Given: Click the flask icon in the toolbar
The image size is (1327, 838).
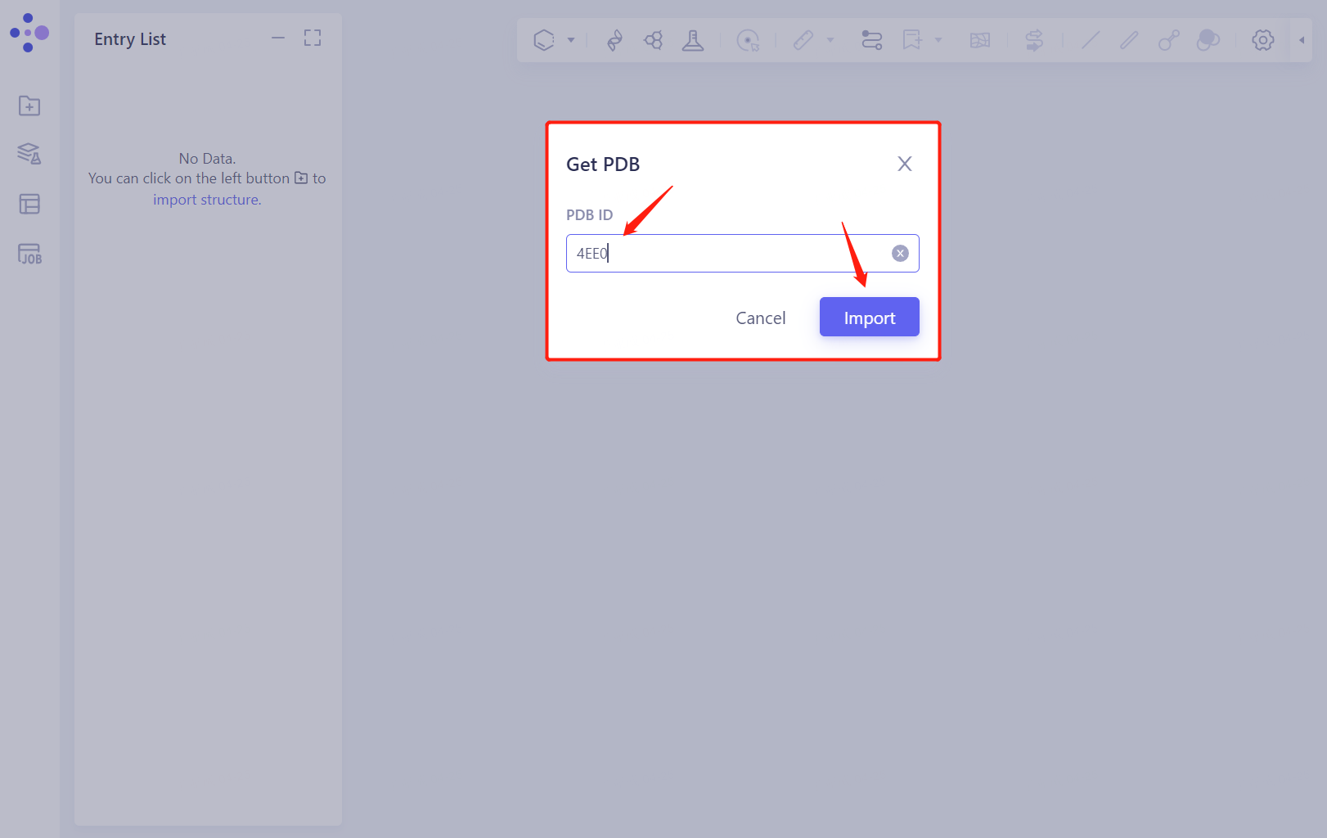Looking at the screenshot, I should coord(693,40).
